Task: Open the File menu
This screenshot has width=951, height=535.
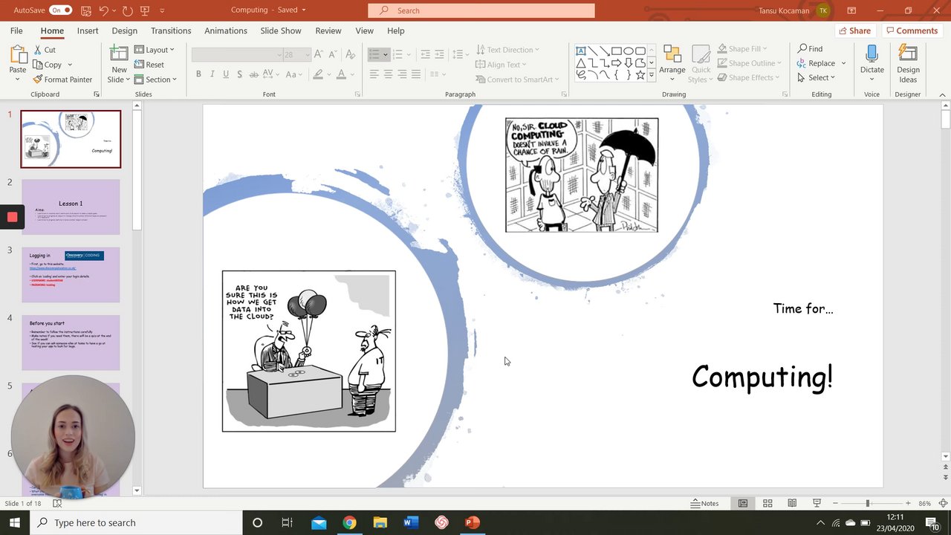Action: 16,30
